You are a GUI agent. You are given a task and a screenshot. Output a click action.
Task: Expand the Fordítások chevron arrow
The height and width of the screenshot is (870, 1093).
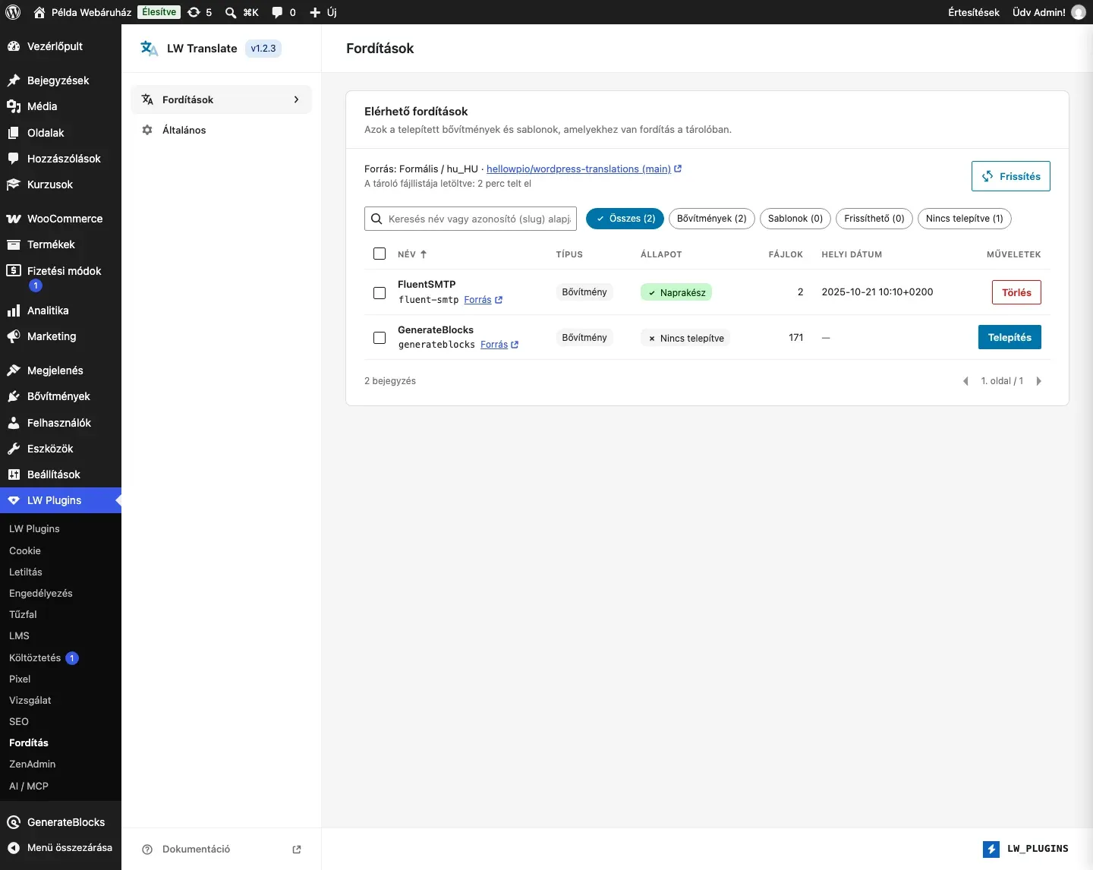coord(296,99)
